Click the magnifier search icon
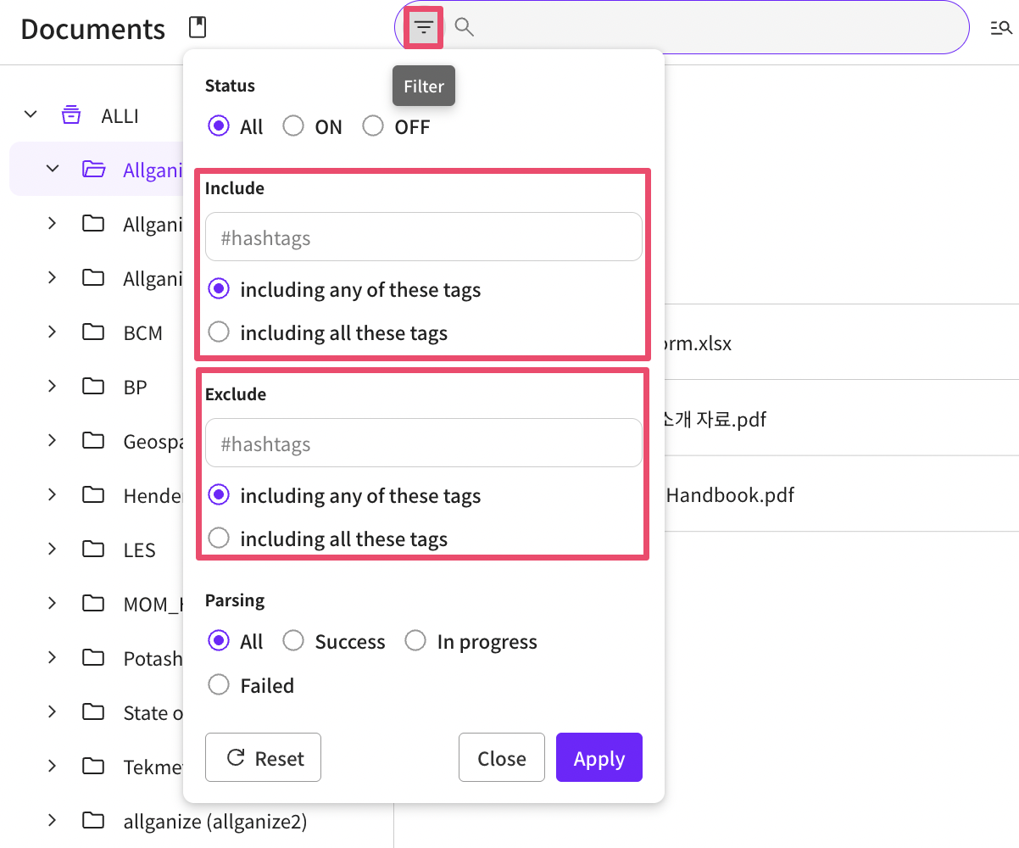 (x=464, y=27)
